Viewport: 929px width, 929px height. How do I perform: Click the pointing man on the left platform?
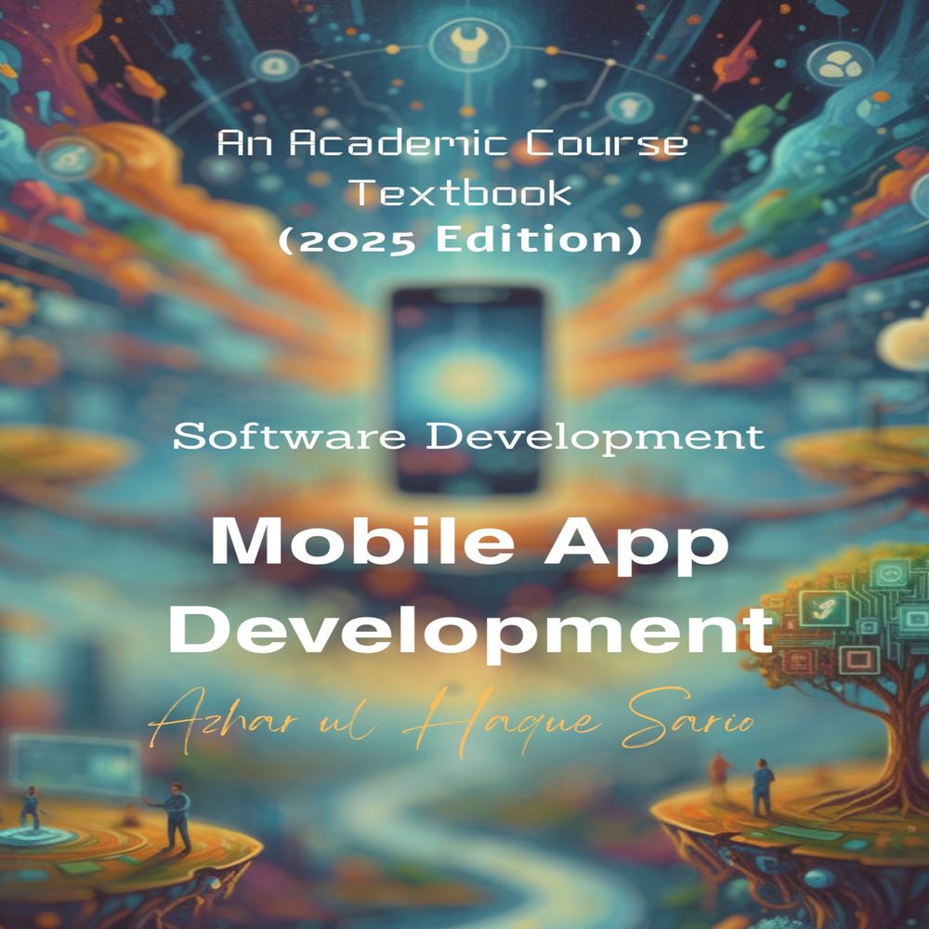click(174, 816)
